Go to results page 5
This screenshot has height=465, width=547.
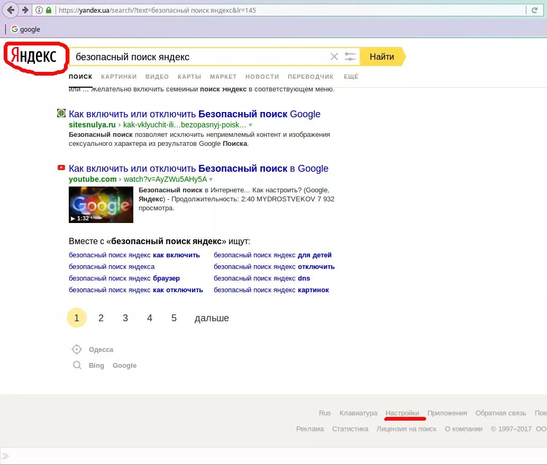tap(174, 318)
